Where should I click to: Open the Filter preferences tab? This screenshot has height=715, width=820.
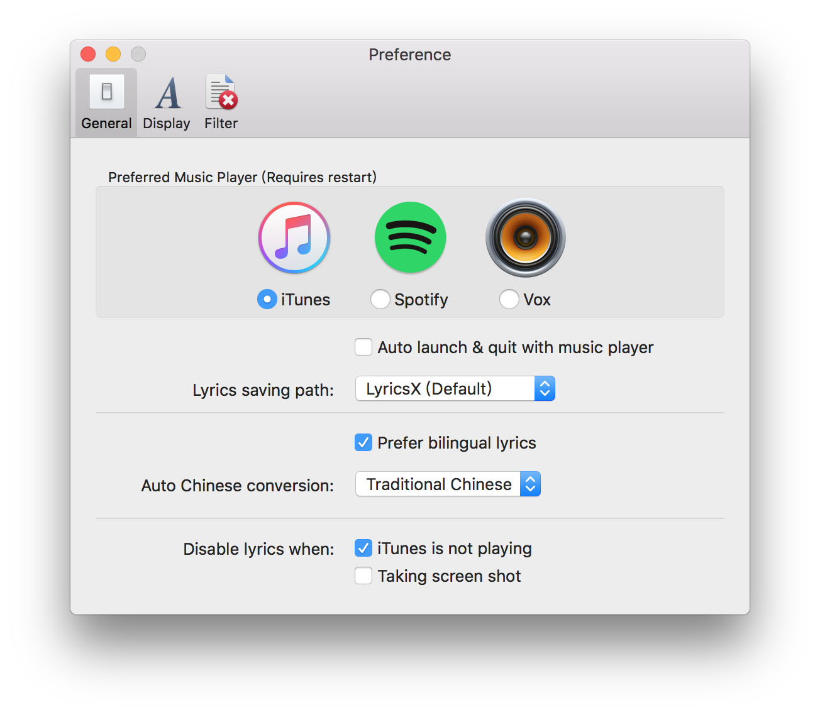coord(221,102)
